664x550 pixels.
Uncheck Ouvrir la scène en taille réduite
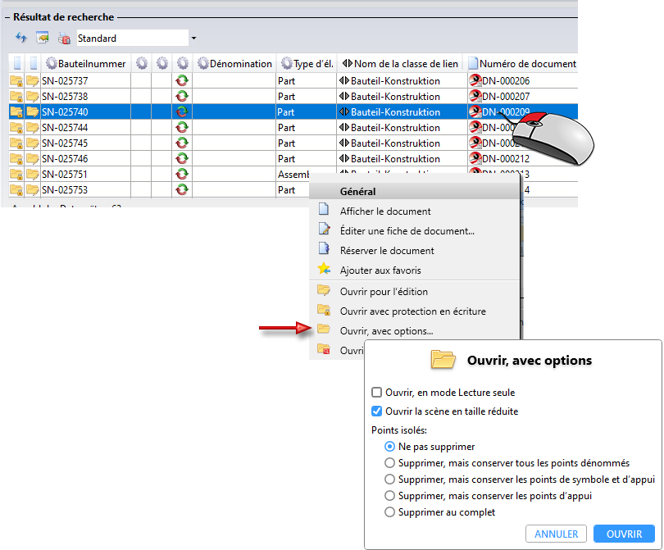(x=376, y=411)
